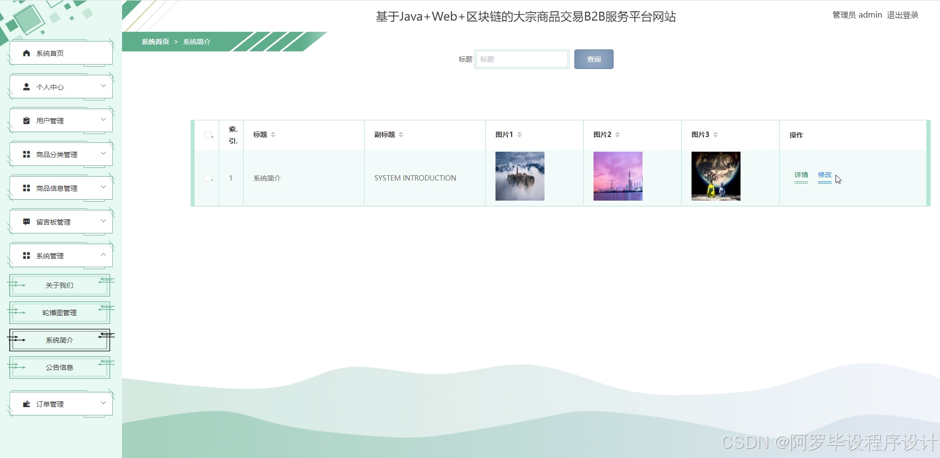Click the 退出登录 logout link

coord(902,15)
